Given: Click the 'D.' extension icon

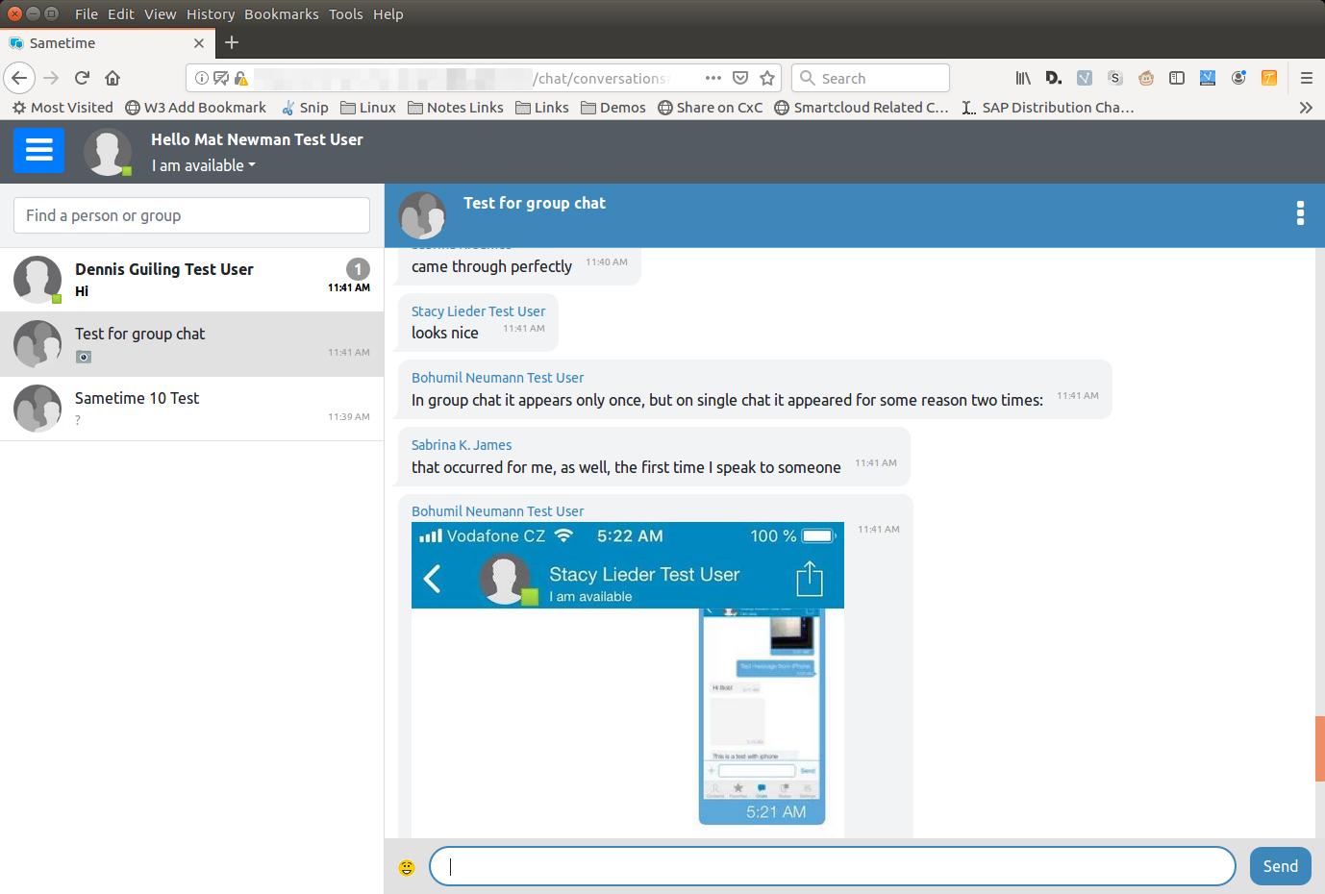Looking at the screenshot, I should tap(1054, 78).
